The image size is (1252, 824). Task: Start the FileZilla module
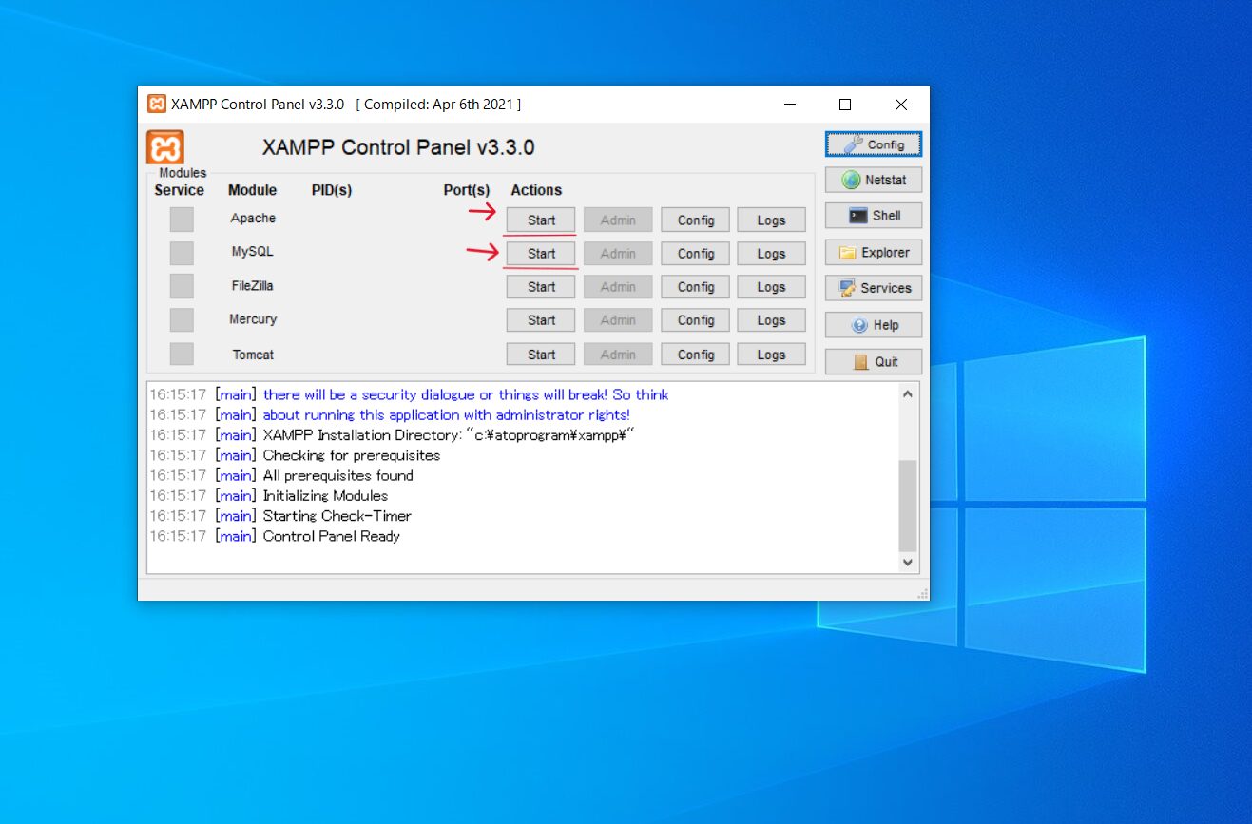coord(541,287)
